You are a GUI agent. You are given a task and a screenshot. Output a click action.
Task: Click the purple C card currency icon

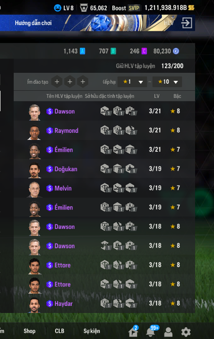pyautogui.click(x=144, y=51)
